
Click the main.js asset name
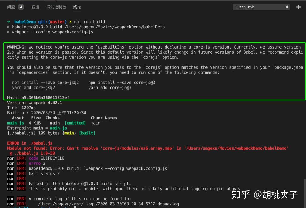(15, 123)
